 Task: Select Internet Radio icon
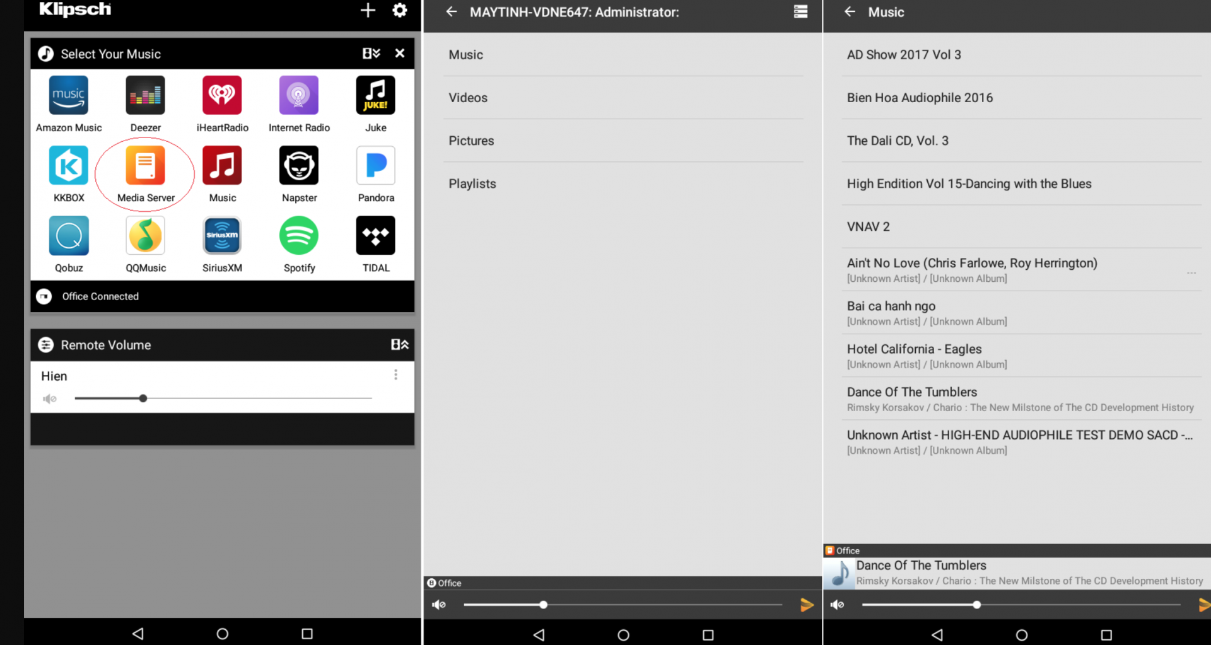[x=299, y=95]
